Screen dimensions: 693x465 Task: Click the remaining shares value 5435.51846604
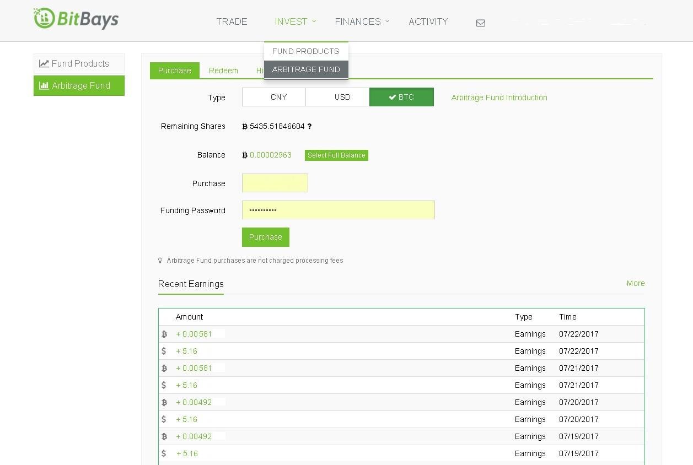[277, 126]
